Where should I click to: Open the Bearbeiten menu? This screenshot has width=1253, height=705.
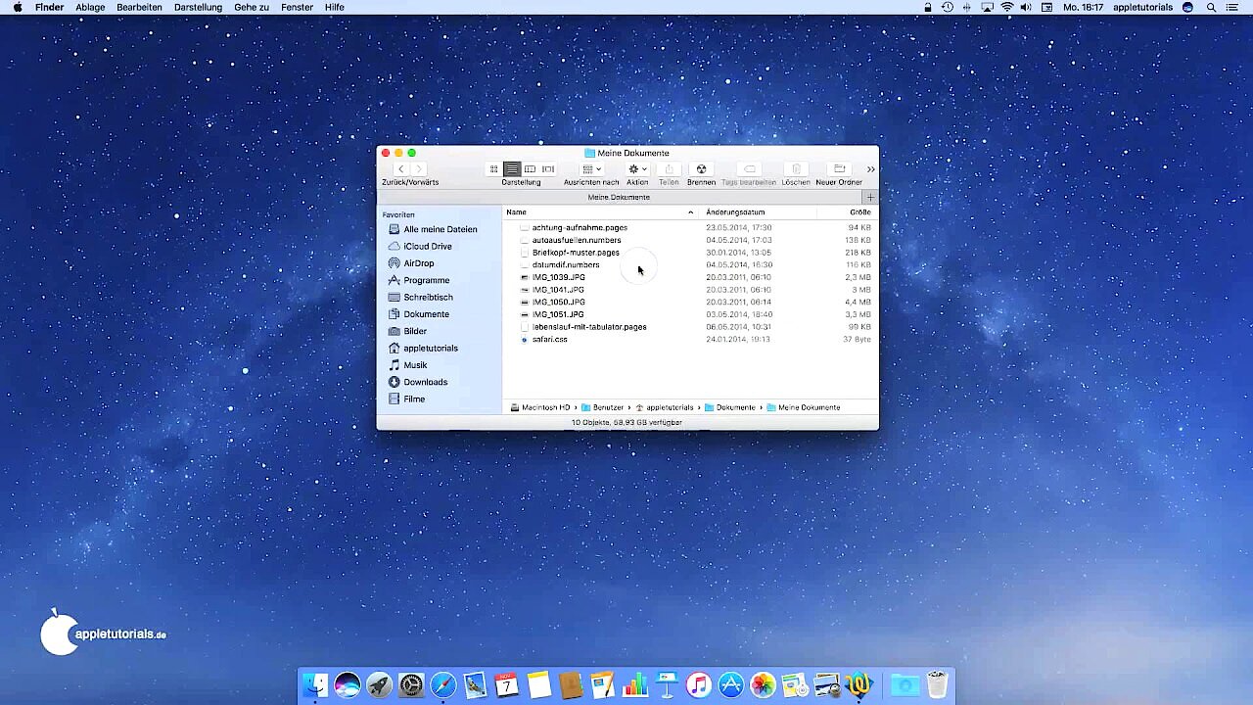(139, 7)
